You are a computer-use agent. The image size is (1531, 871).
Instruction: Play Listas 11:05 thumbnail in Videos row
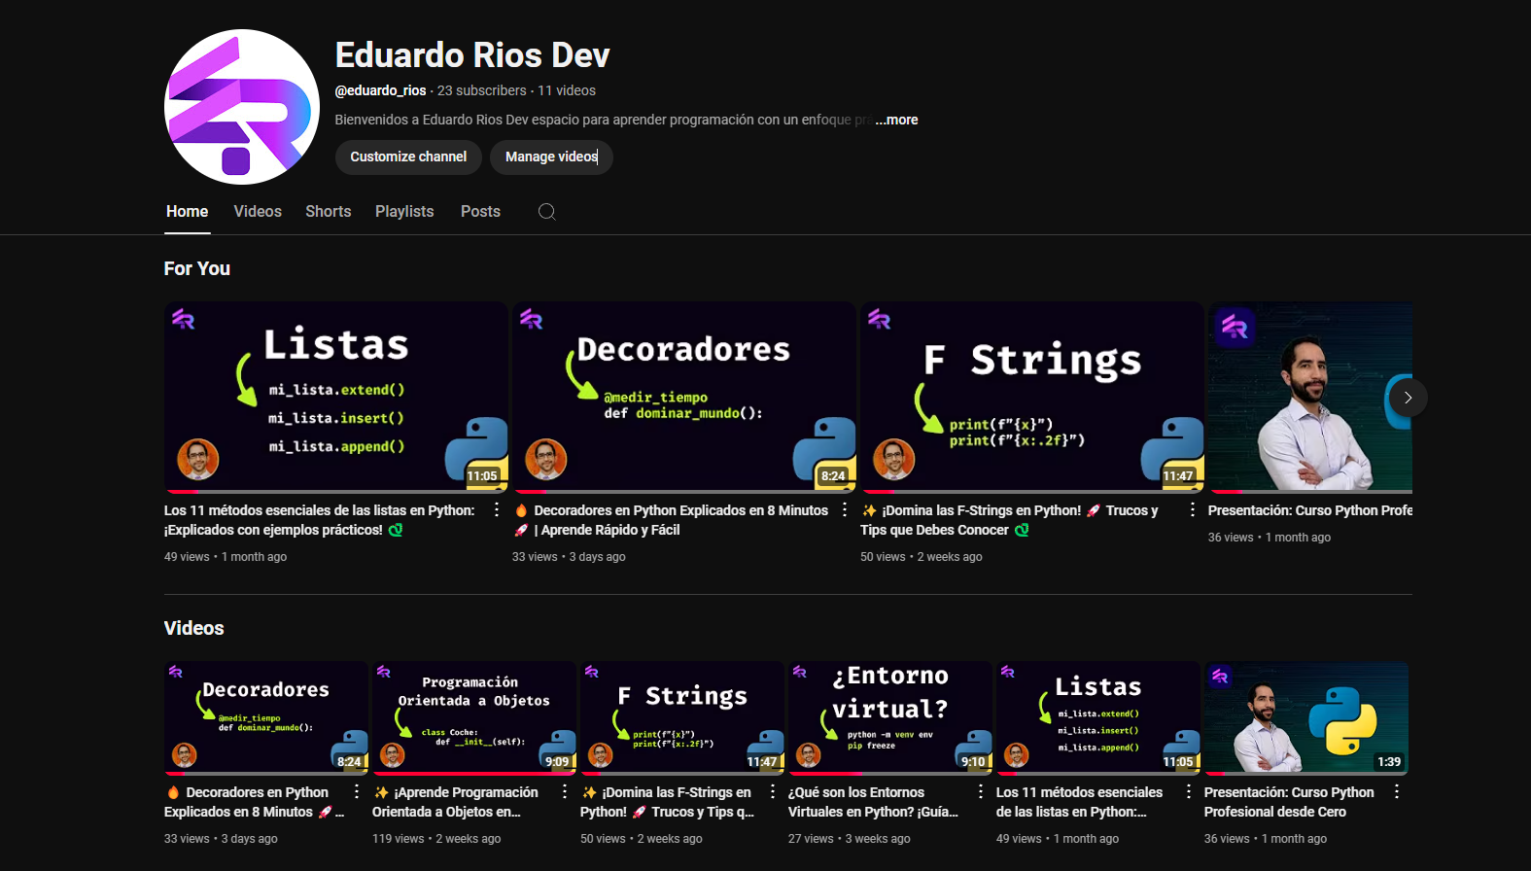click(x=1098, y=717)
